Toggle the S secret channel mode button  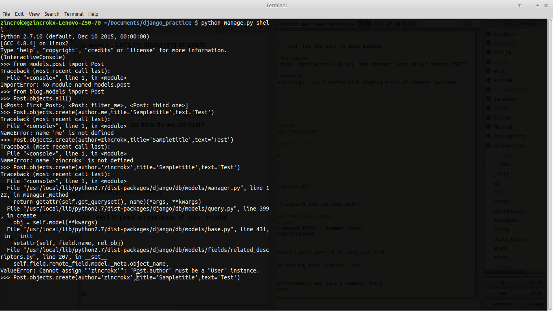tap(376, 24)
